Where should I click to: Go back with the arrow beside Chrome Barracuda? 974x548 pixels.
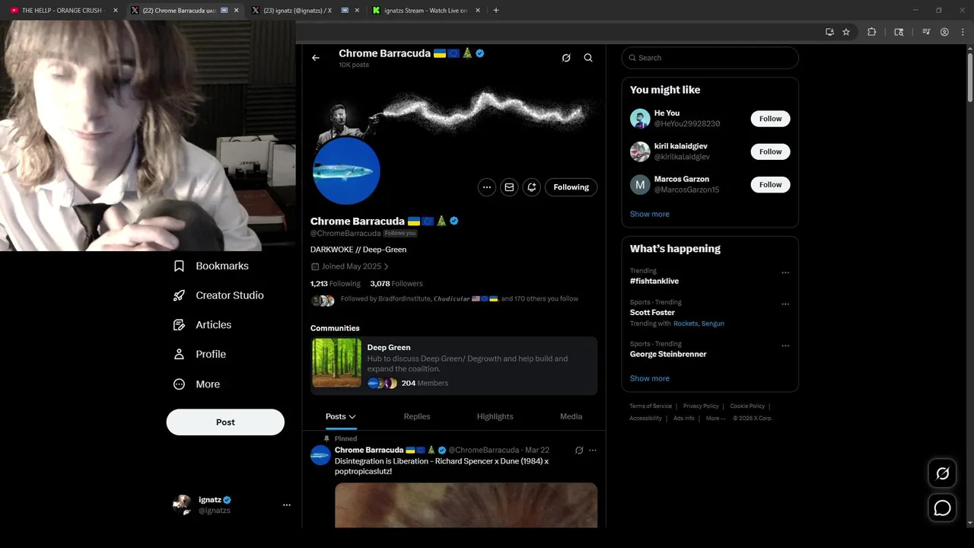coord(316,58)
